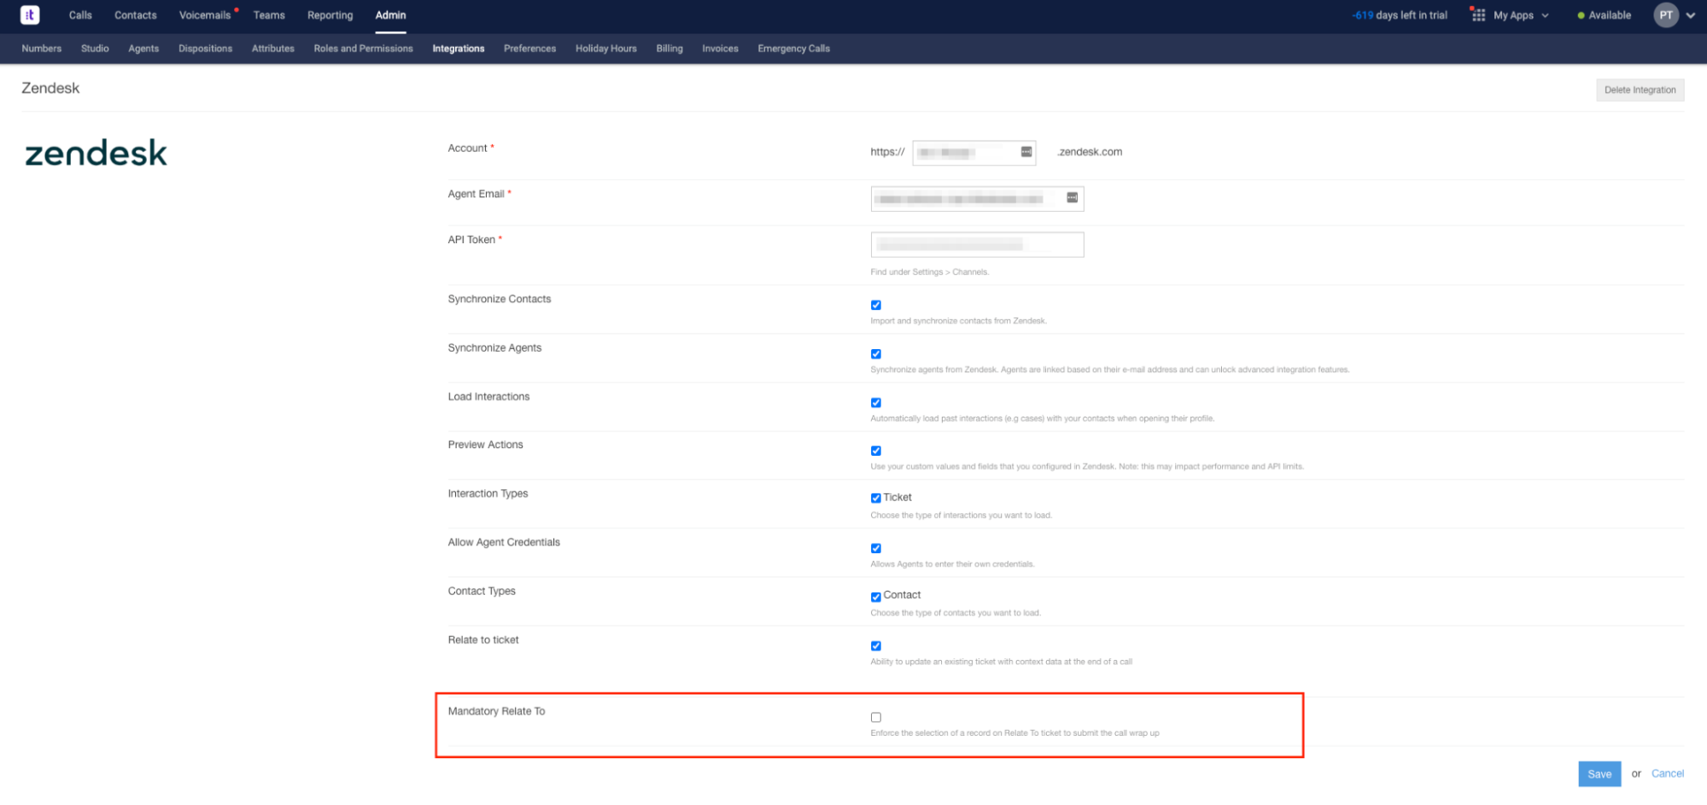Click the 'Mandatory Relate To' label
Screen dimensions: 1707x805
[x=496, y=711]
